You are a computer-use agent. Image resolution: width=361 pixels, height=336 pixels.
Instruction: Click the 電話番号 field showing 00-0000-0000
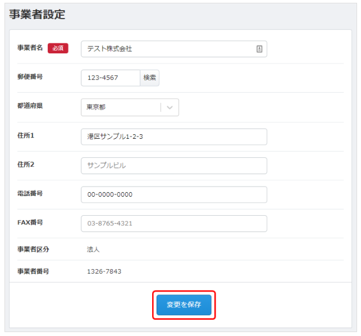click(x=174, y=194)
